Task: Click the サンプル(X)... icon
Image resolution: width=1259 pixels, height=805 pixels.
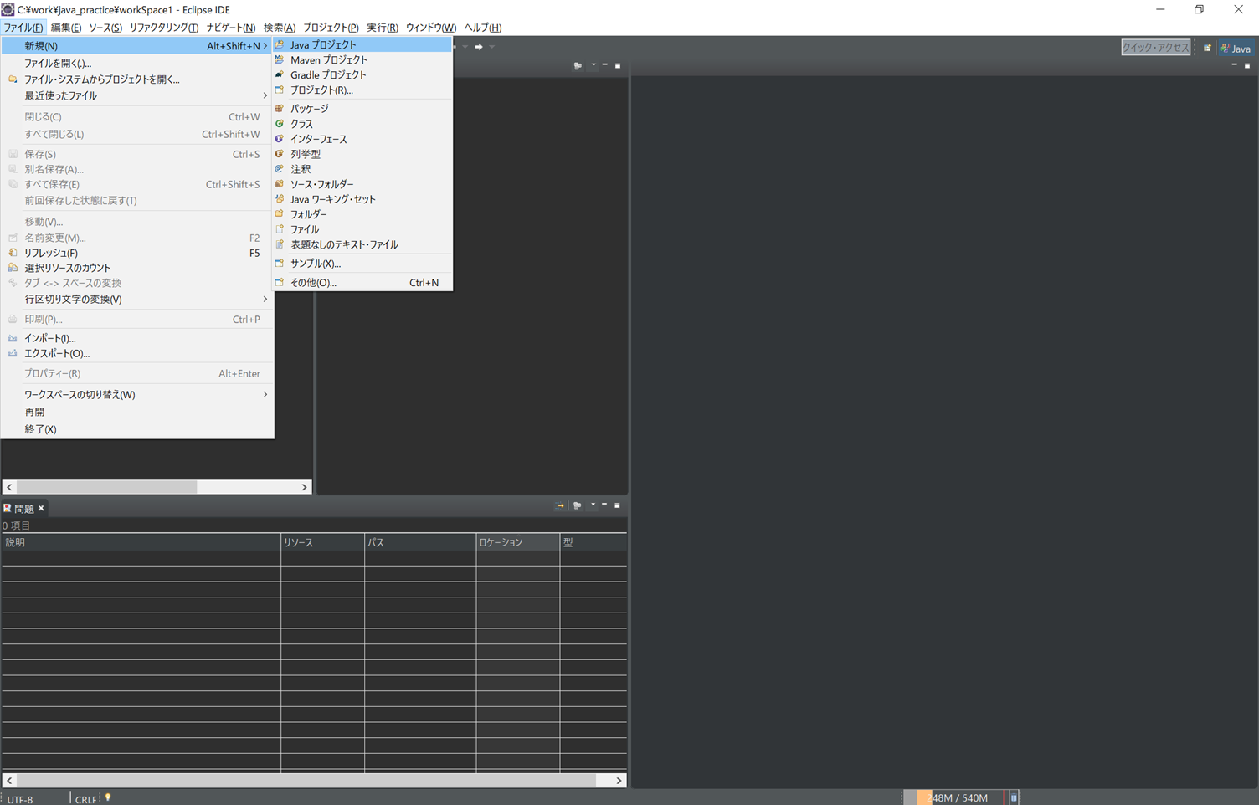Action: click(280, 264)
